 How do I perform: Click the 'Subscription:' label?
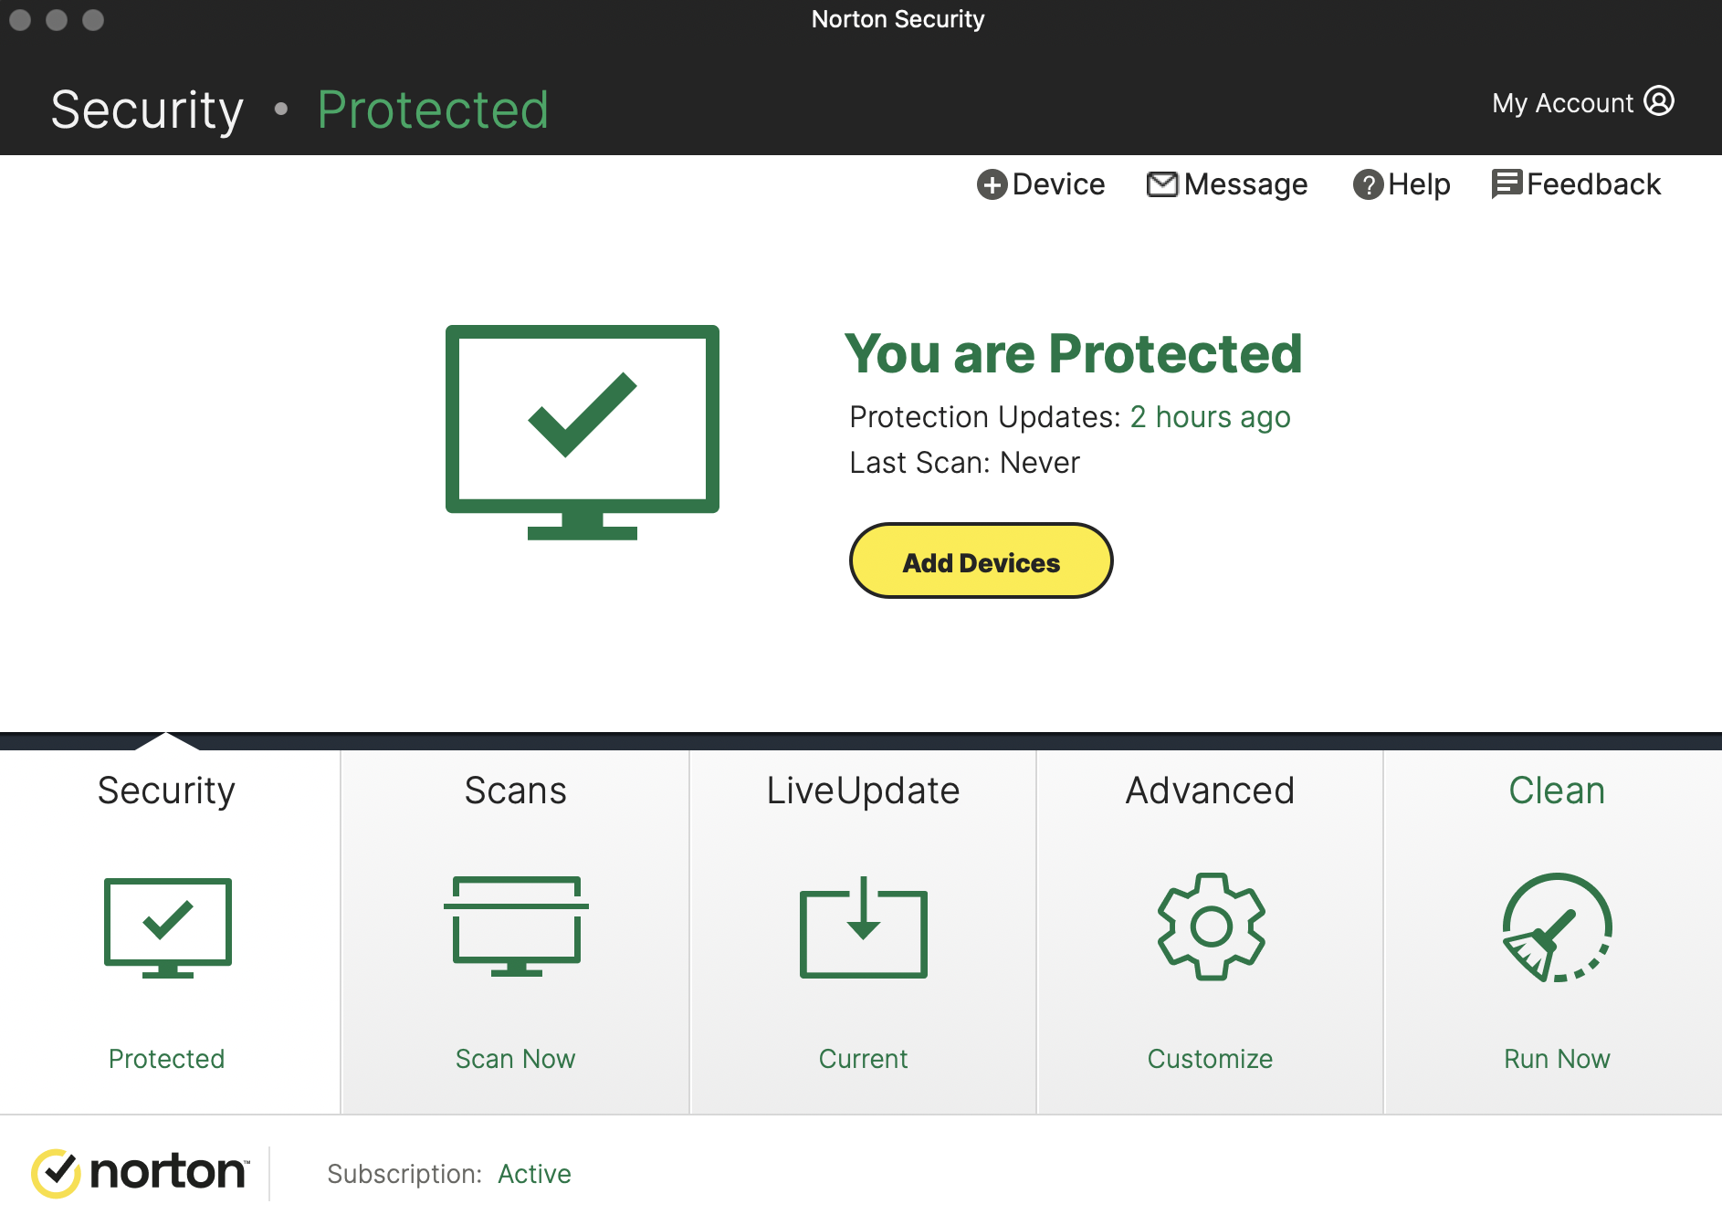pyautogui.click(x=404, y=1174)
